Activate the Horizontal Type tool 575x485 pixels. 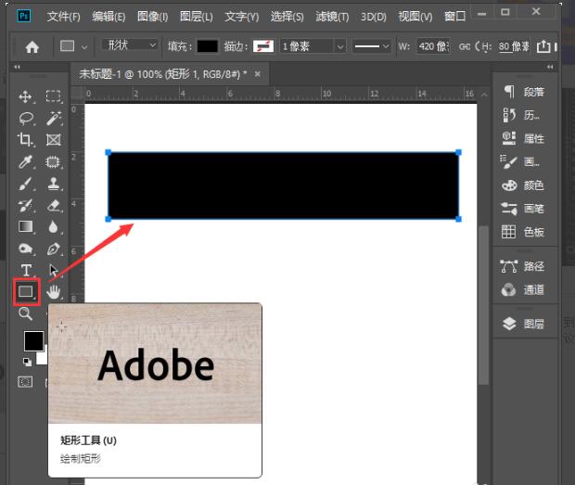click(26, 270)
